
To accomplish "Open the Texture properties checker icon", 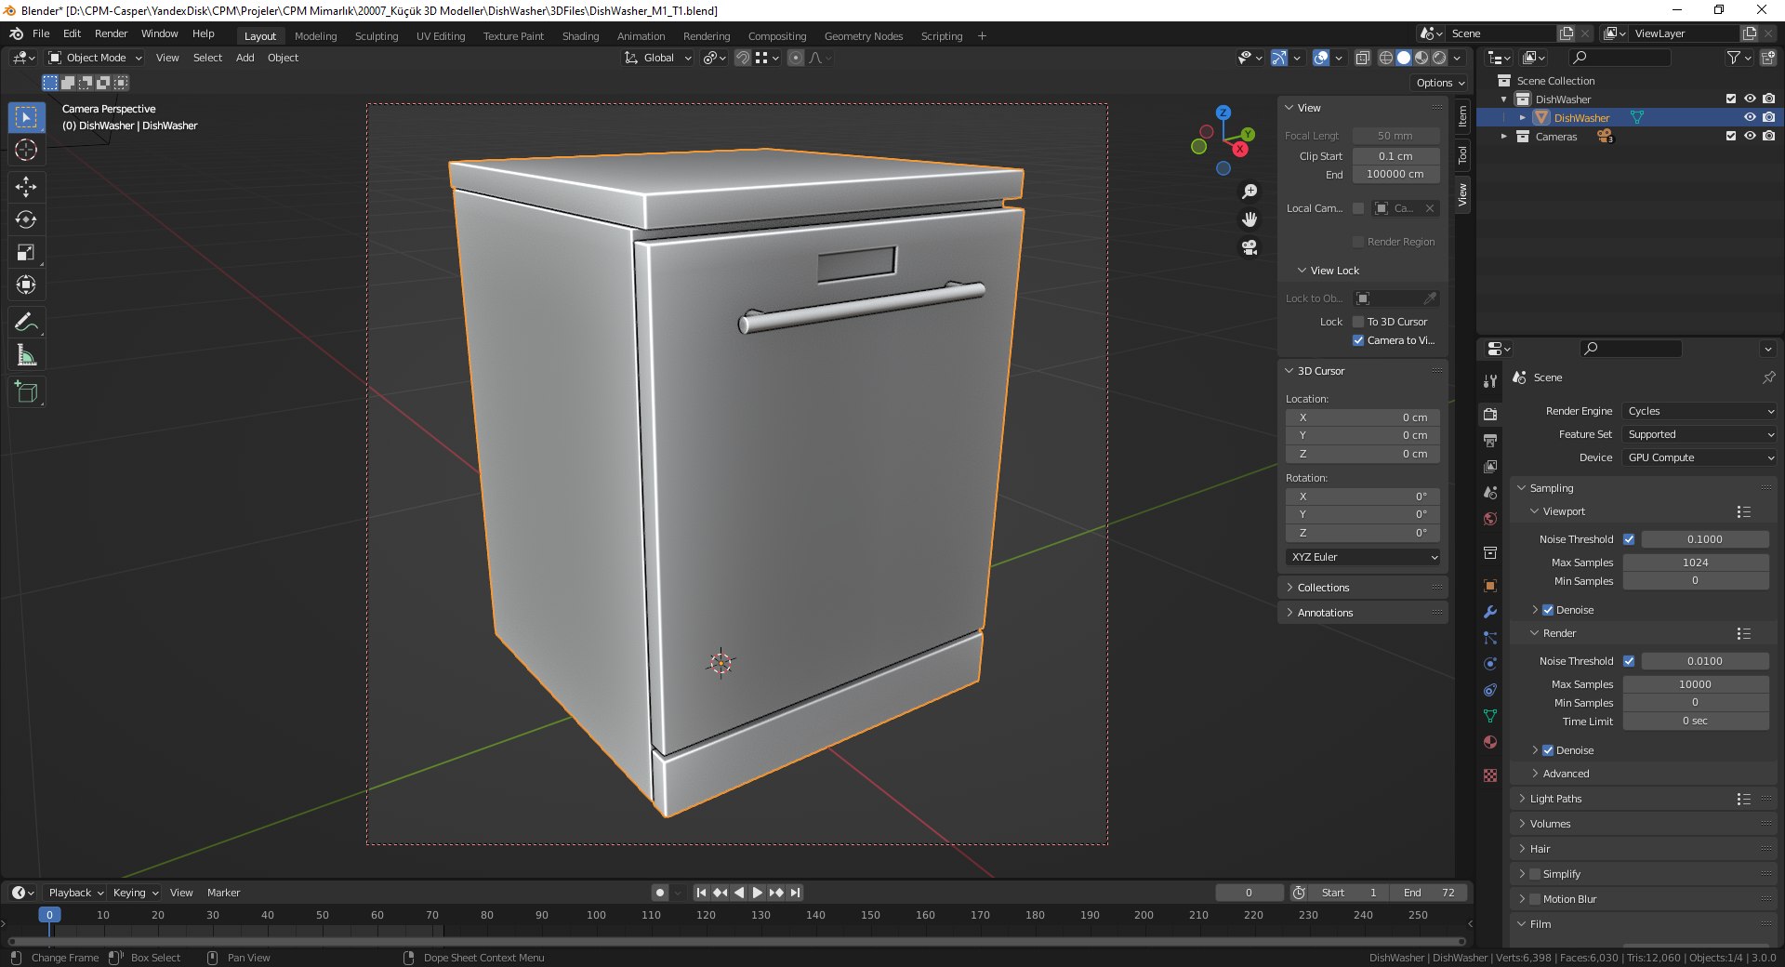I will [x=1490, y=775].
